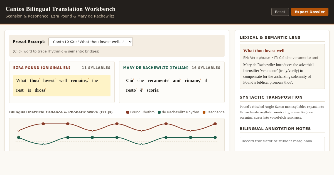334x175 pixels.
Task: Click the first green node on de Rachewiltz wave
Action: click(x=19, y=137)
